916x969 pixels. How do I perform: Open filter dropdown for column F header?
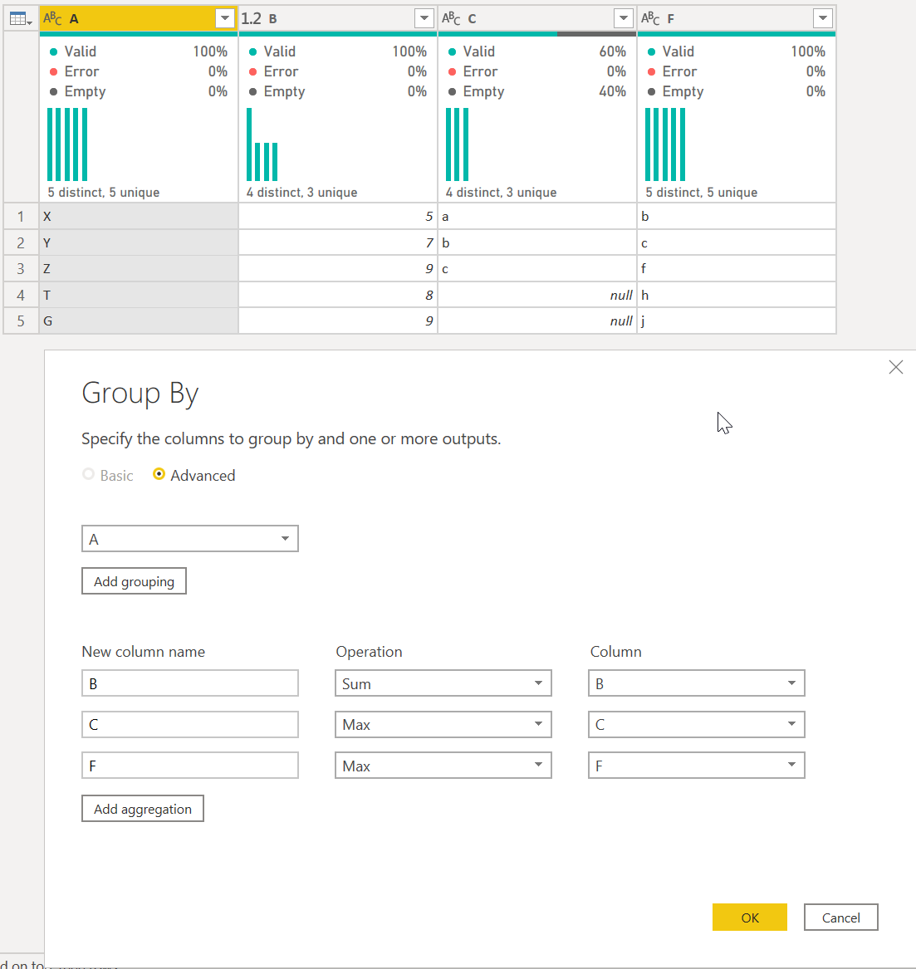(x=823, y=18)
